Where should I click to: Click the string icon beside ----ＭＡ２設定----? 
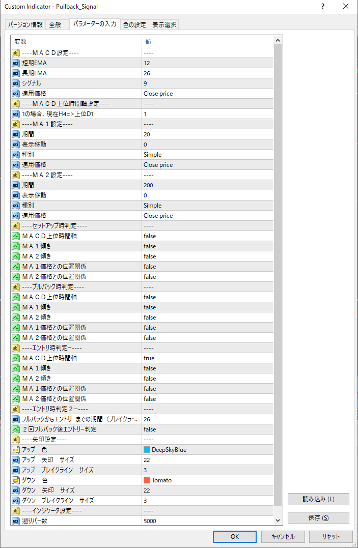pos(16,175)
